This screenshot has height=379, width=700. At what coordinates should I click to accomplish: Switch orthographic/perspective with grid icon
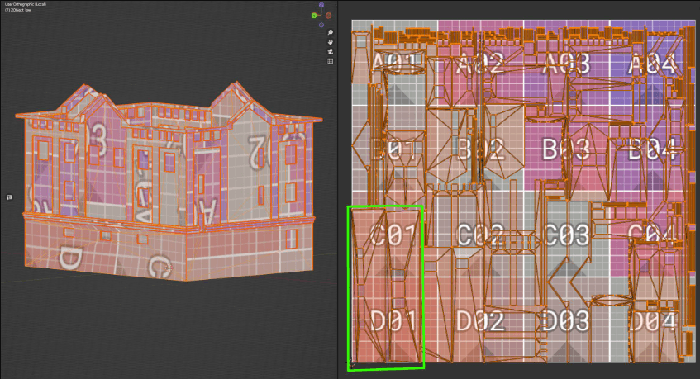330,60
